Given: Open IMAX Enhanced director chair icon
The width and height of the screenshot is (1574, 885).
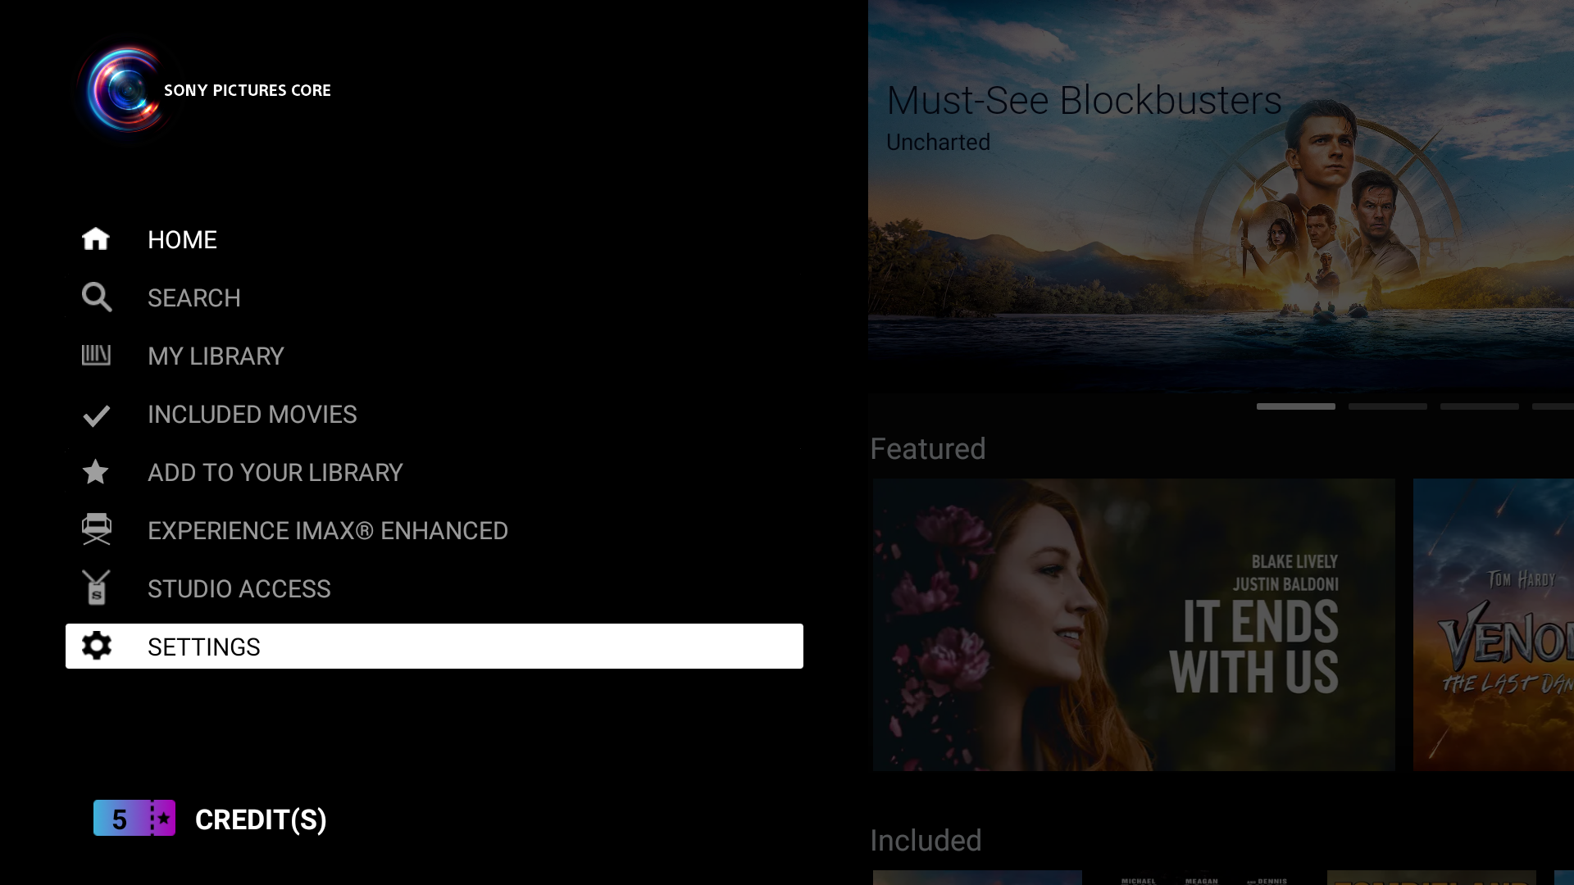Looking at the screenshot, I should coord(96,529).
